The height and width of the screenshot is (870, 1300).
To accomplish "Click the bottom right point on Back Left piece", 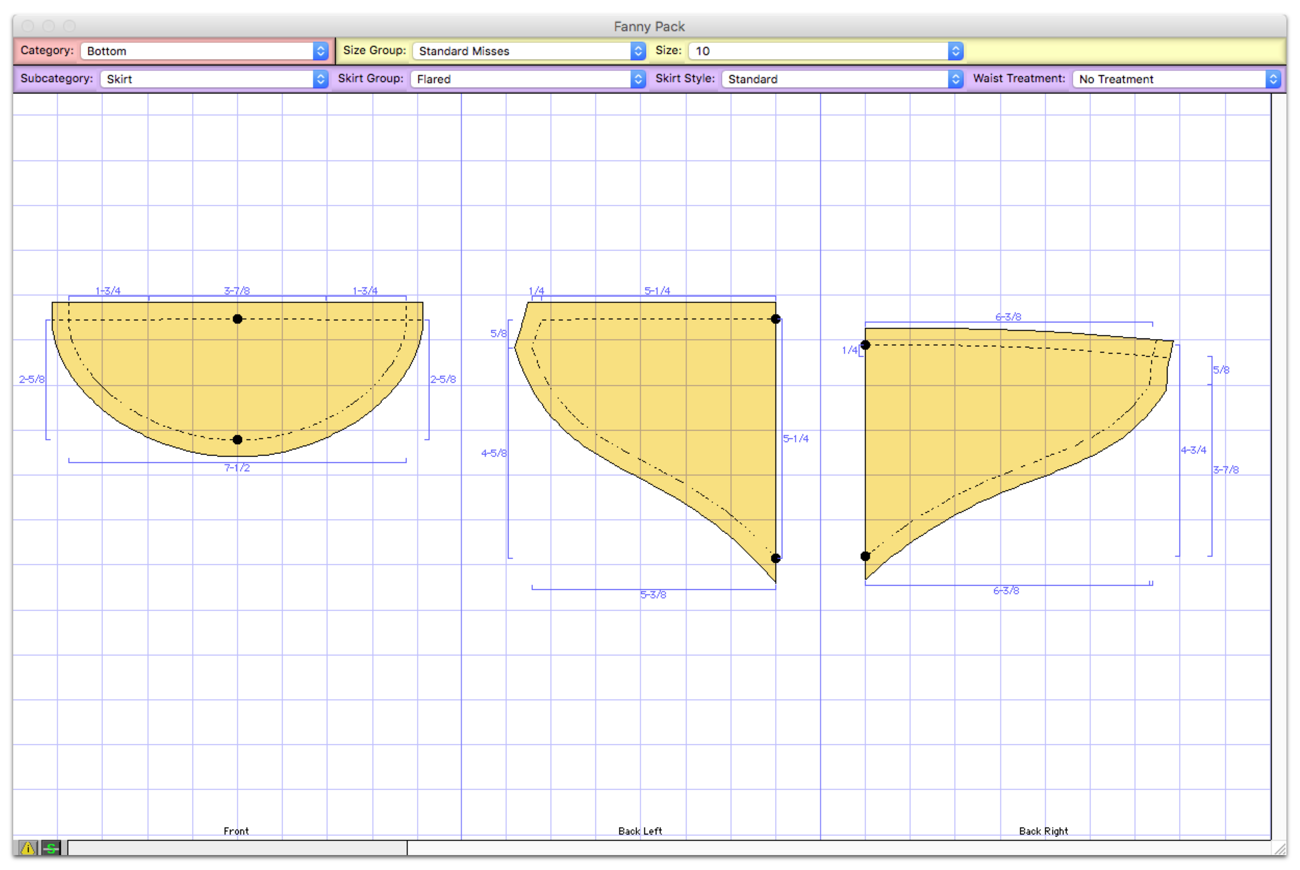I will 775,558.
